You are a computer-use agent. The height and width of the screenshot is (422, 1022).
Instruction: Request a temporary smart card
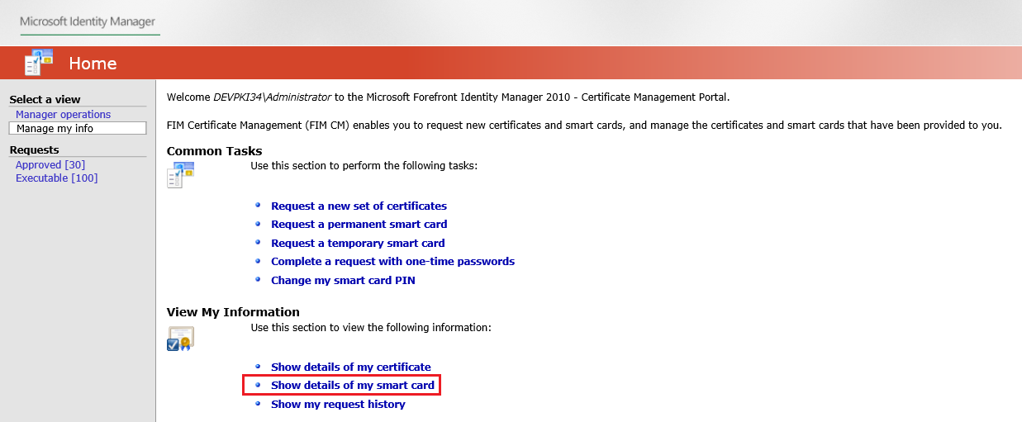point(358,244)
